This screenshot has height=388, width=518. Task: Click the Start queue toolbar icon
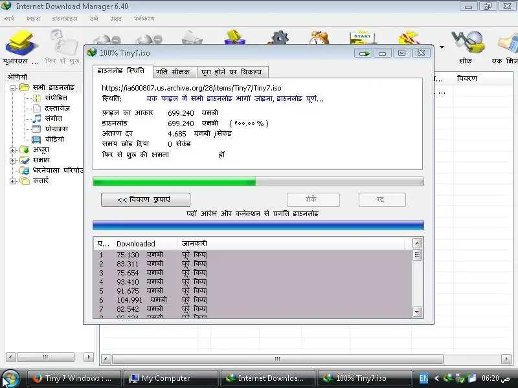coord(363,38)
